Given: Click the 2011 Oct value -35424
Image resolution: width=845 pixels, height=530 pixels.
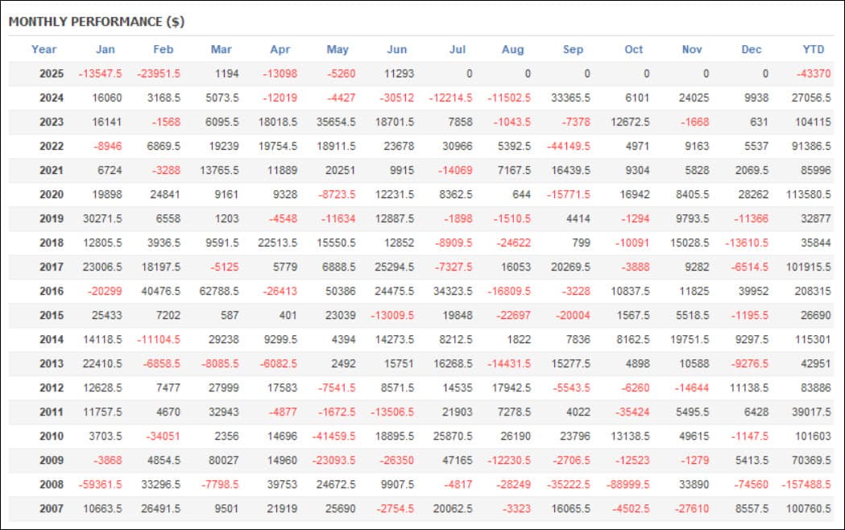Looking at the screenshot, I should coord(632,412).
